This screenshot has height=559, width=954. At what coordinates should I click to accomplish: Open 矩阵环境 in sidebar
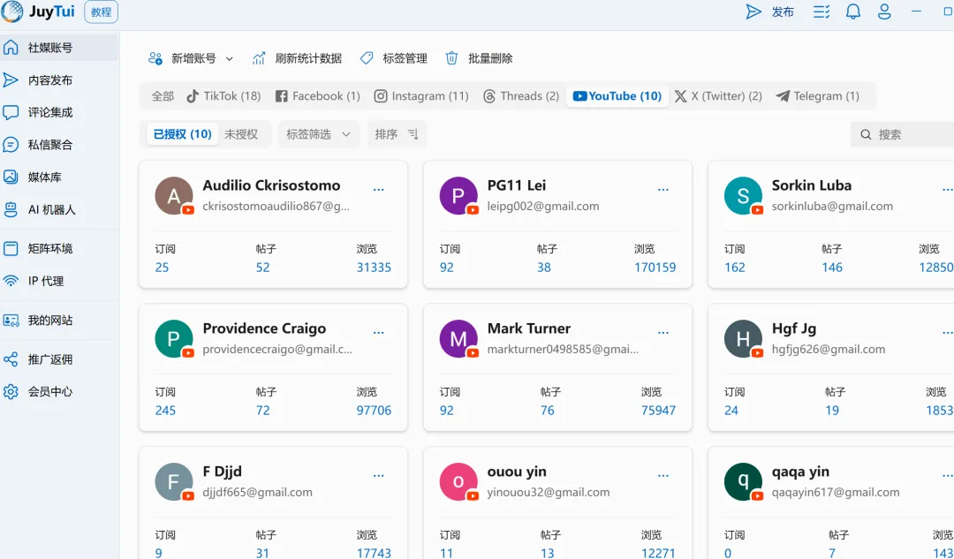tap(59, 248)
